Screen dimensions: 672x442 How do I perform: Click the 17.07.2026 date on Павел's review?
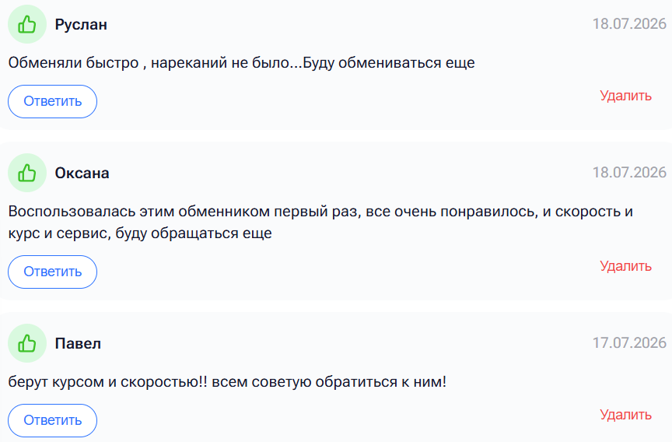pos(629,343)
